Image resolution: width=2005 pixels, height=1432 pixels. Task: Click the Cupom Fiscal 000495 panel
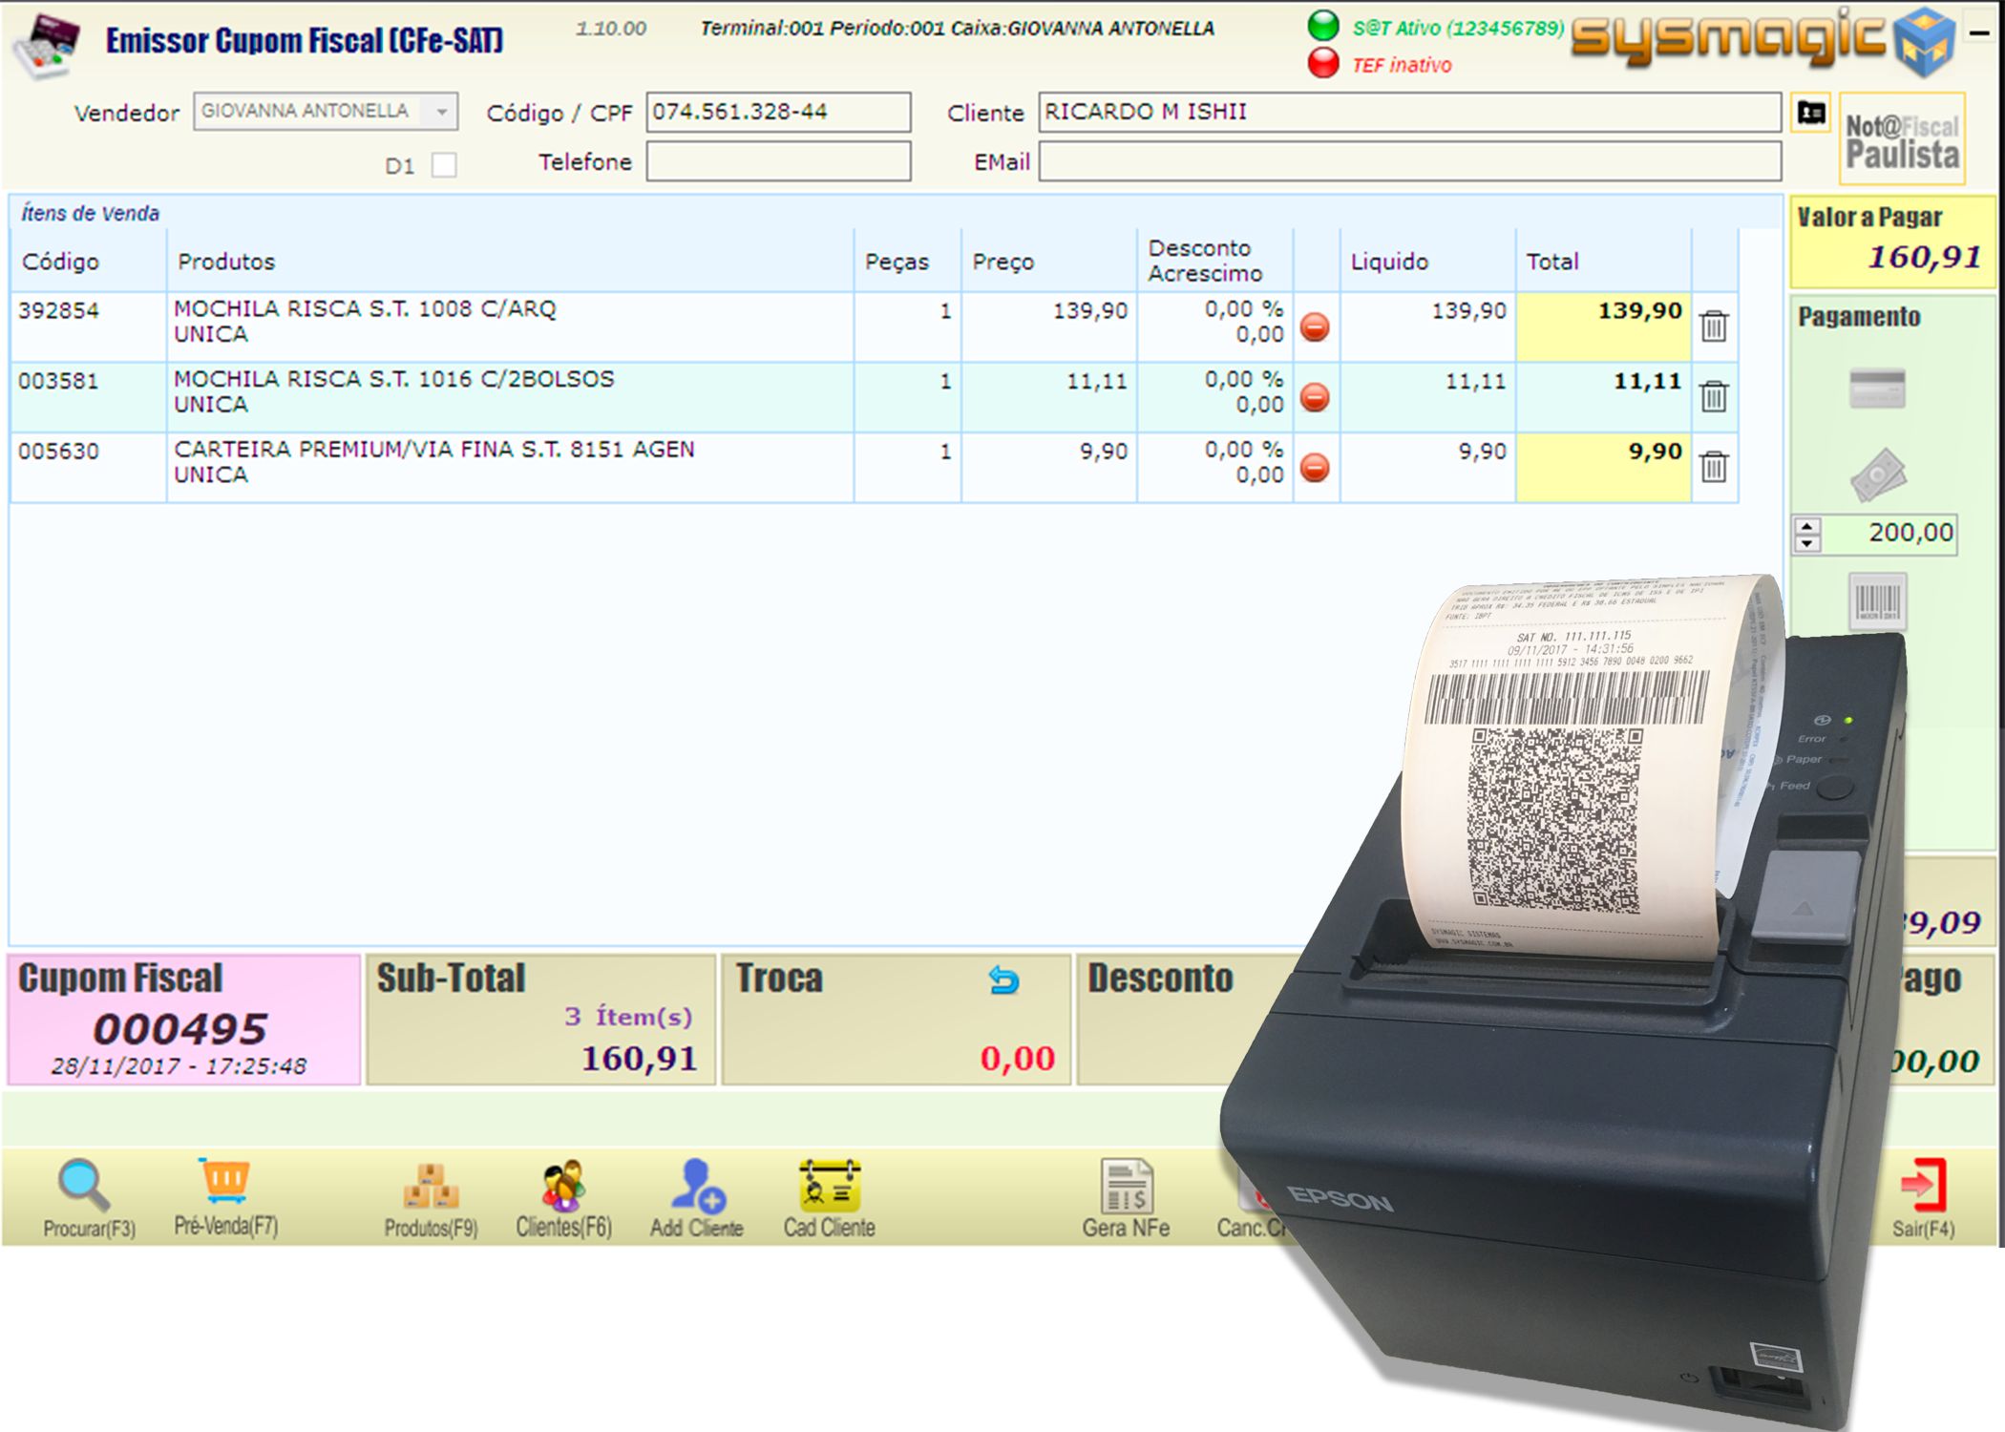pyautogui.click(x=183, y=1019)
